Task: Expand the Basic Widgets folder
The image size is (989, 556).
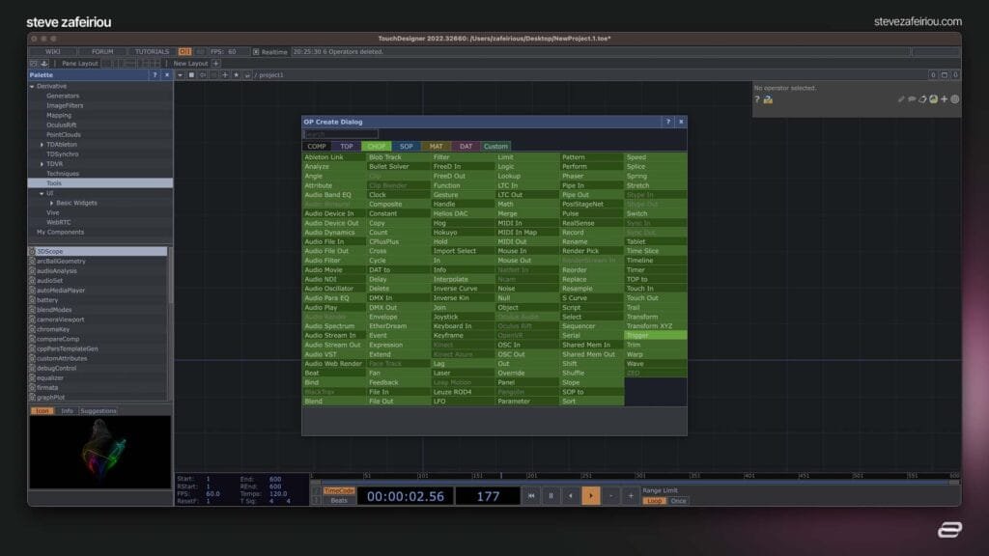Action: tap(52, 203)
